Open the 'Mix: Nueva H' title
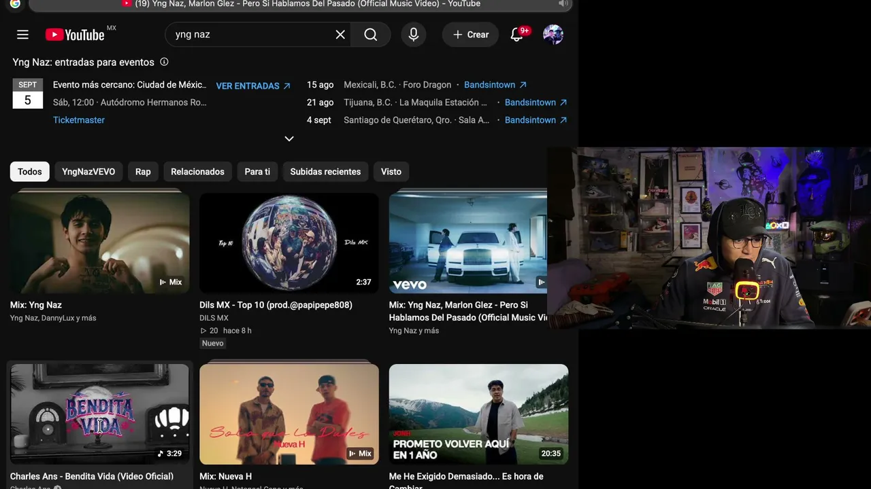The image size is (871, 489). pyautogui.click(x=225, y=476)
